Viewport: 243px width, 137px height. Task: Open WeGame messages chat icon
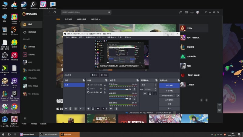coord(181,12)
